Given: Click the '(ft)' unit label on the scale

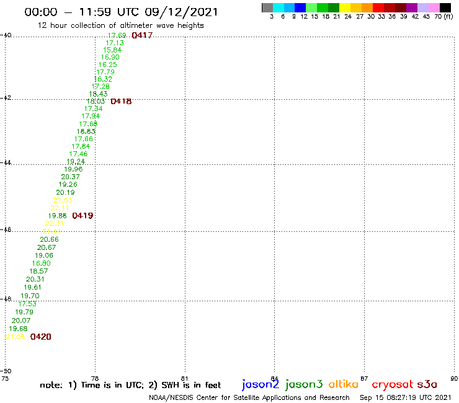Looking at the screenshot, I should [448, 16].
